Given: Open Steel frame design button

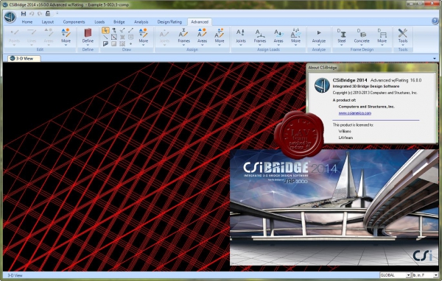Looking at the screenshot, I should [x=342, y=36].
